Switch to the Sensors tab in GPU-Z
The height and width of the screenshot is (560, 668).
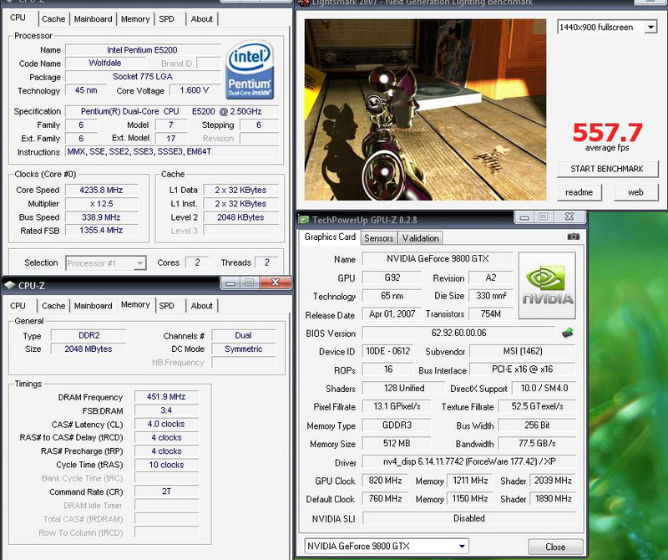point(379,238)
